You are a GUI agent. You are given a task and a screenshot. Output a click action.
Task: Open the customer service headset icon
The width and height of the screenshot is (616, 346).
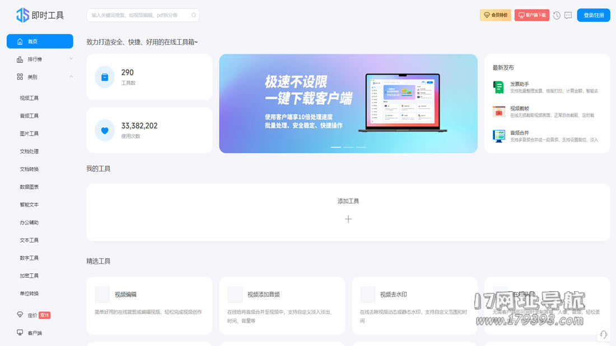(x=604, y=334)
